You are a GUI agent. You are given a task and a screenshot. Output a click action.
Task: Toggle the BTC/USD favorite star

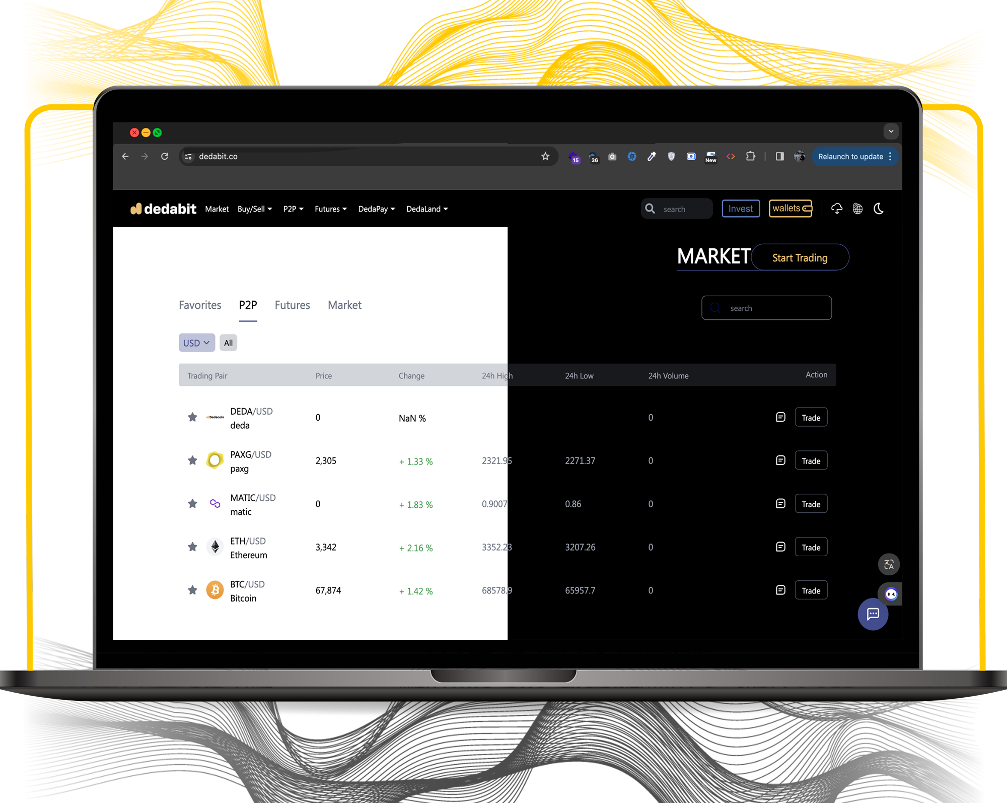192,590
